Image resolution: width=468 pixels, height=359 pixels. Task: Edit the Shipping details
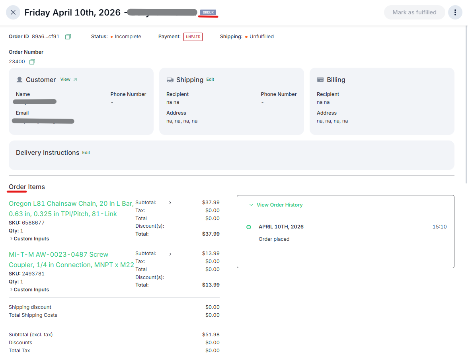click(x=210, y=80)
